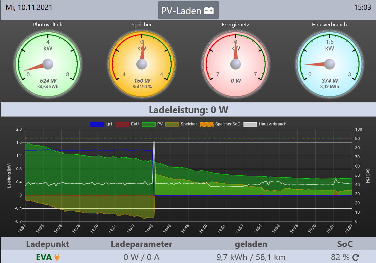This screenshot has width=376, height=263.
Task: Click the yellow Speicher gauge dial
Action: click(142, 64)
